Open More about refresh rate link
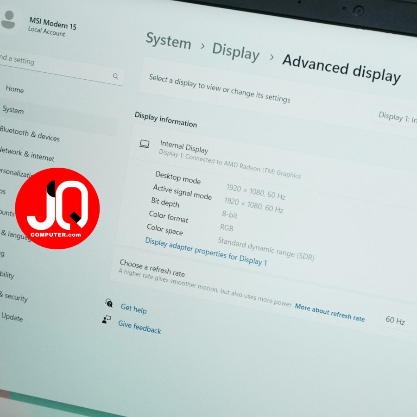417x417 pixels. (330, 312)
